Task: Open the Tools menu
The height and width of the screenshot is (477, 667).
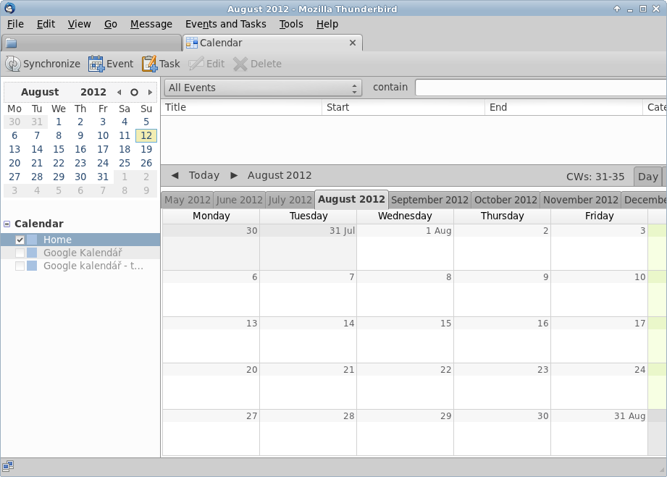Action: tap(291, 24)
